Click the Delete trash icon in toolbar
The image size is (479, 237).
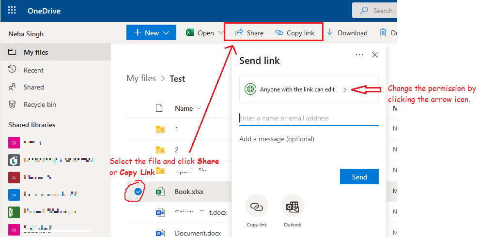383,32
